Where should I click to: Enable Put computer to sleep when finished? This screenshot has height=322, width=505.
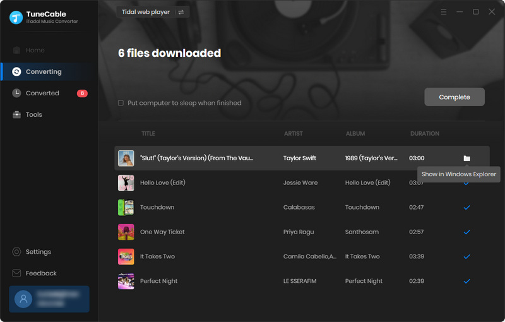[x=121, y=103]
